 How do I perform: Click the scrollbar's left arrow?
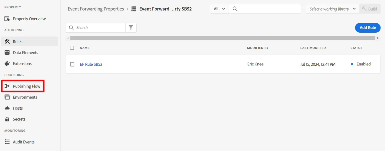tap(68, 38)
